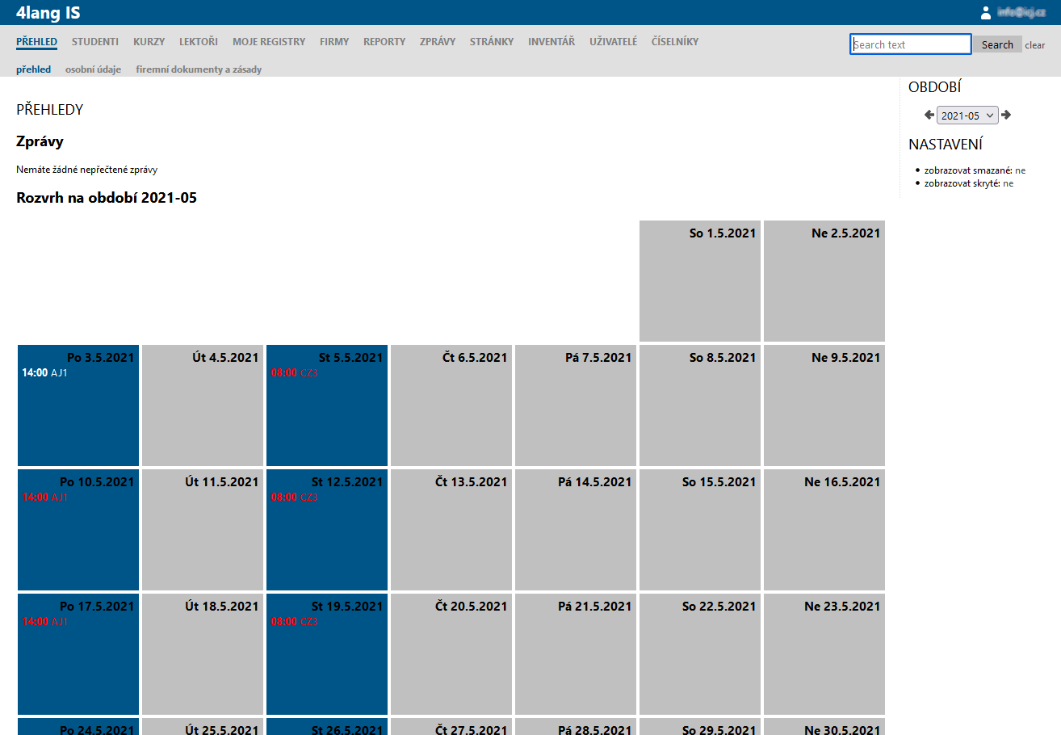Toggle 'zobrazovat skryté' setting value
This screenshot has width=1061, height=735.
click(x=1008, y=183)
